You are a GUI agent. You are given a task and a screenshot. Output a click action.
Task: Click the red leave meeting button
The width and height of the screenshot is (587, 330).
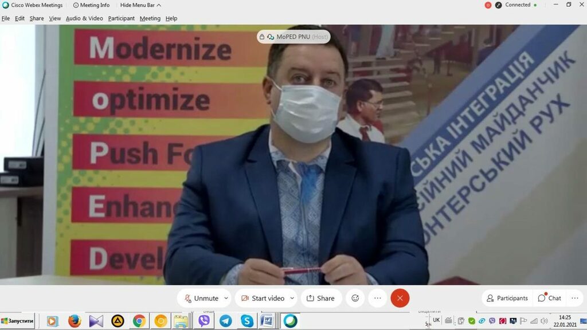tap(400, 298)
